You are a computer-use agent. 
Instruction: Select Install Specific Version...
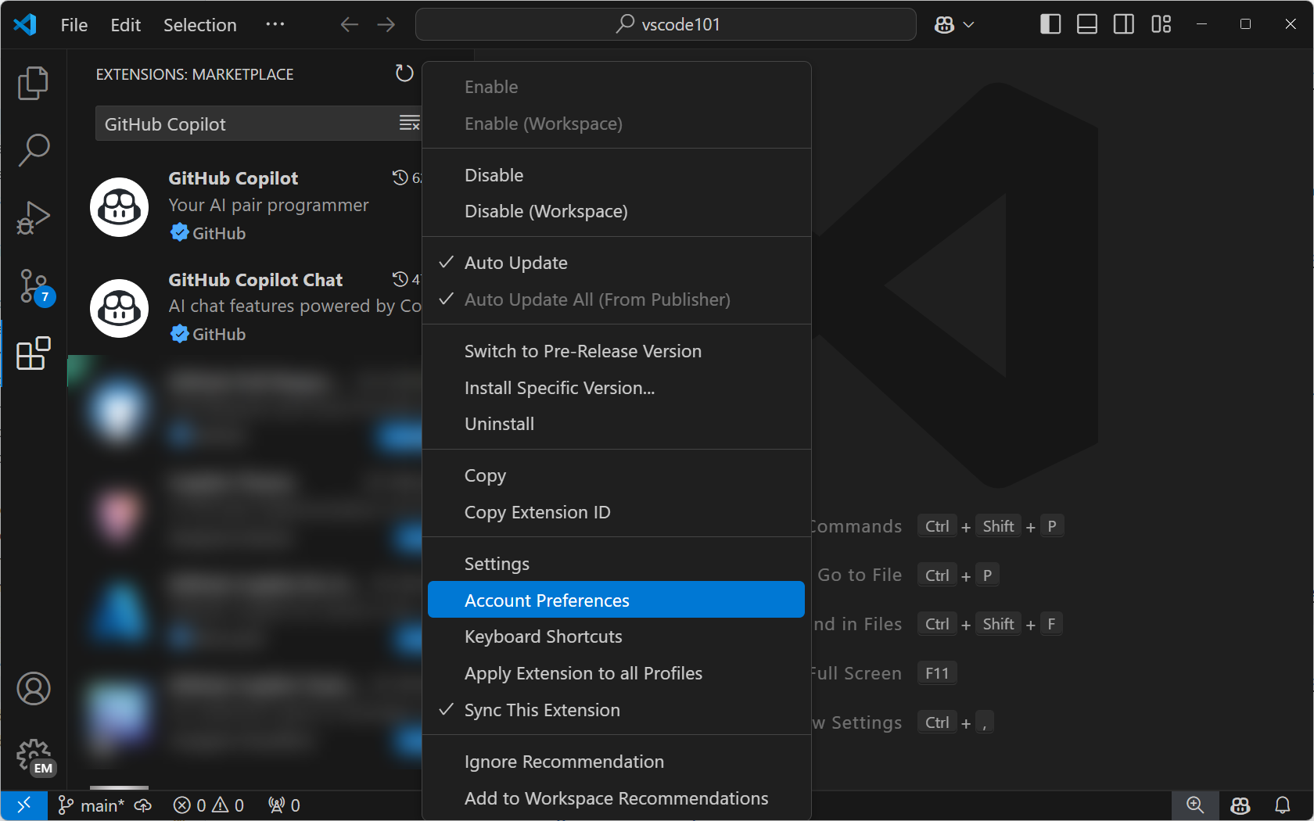(616, 388)
